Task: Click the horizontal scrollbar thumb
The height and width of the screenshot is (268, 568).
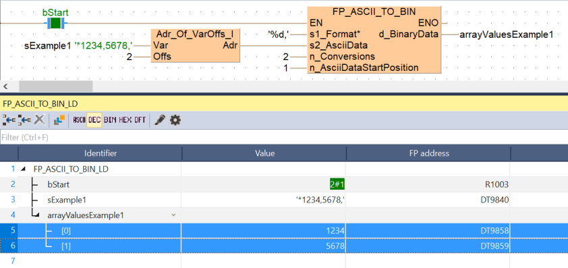Action: click(x=56, y=86)
